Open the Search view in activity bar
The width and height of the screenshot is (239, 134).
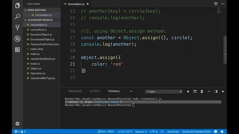pyautogui.click(x=18, y=16)
